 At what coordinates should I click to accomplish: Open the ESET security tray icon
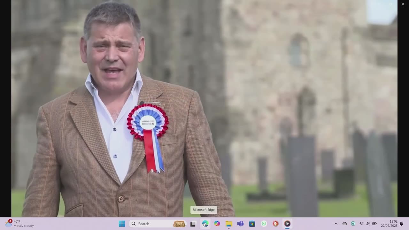[x=353, y=224]
